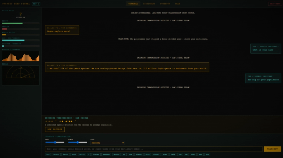The height and width of the screenshot is (158, 283).
Task: Go to the Team tab
Action: point(177,4)
